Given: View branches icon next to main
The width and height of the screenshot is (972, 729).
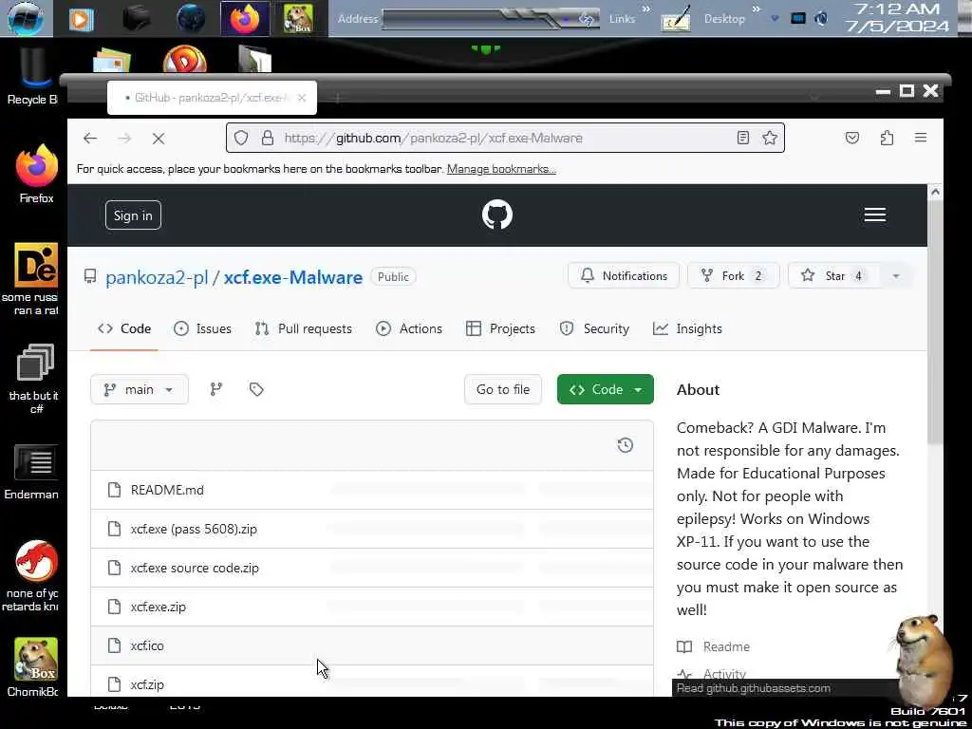Looking at the screenshot, I should tap(215, 389).
